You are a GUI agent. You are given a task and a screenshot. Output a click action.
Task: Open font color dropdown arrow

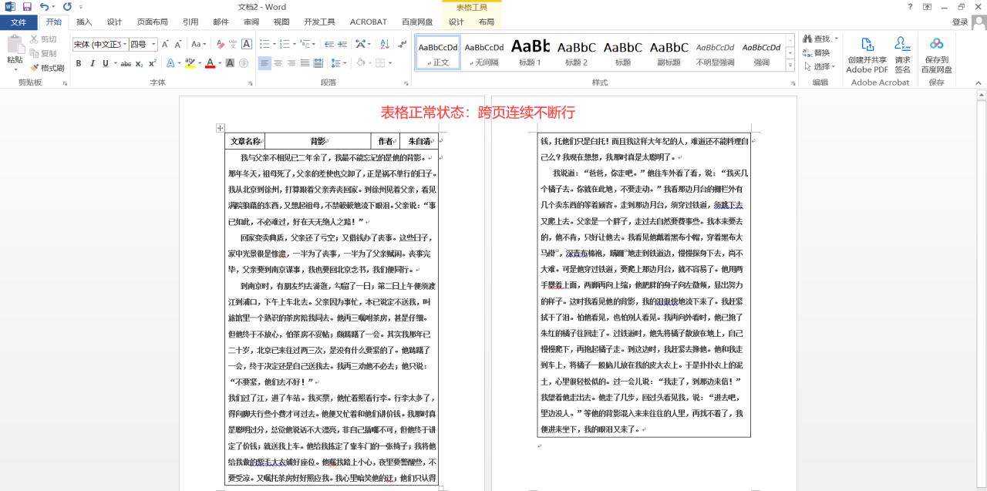click(x=220, y=63)
